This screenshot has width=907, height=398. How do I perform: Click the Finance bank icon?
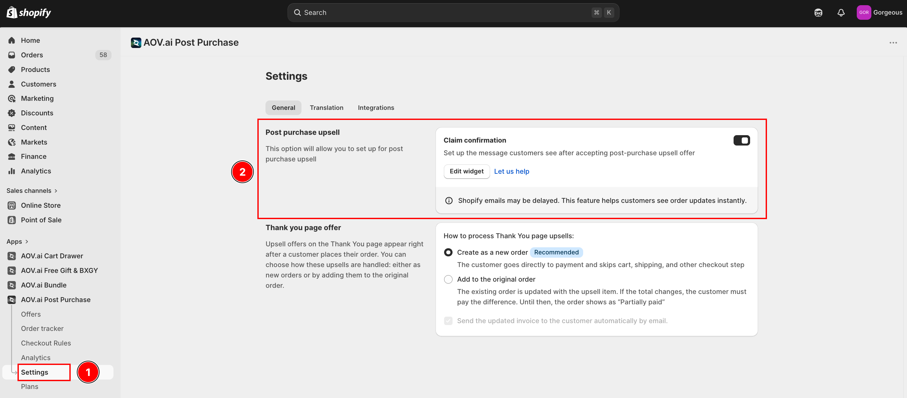click(x=12, y=156)
